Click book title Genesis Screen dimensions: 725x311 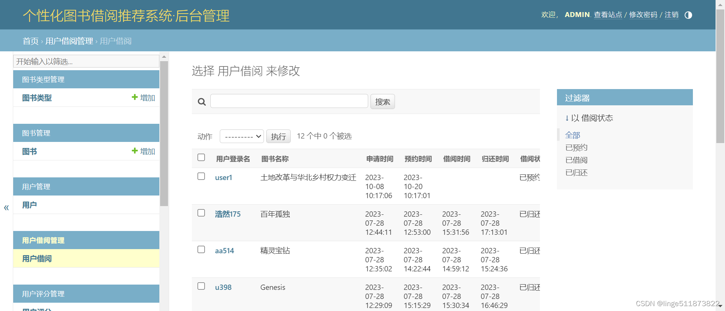pos(273,287)
